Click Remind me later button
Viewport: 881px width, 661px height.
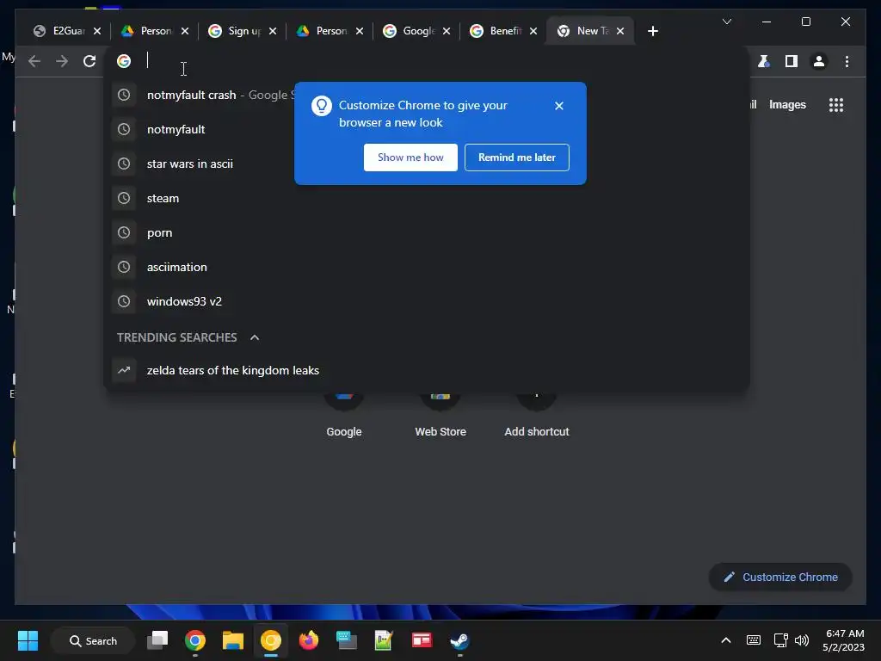coord(517,158)
